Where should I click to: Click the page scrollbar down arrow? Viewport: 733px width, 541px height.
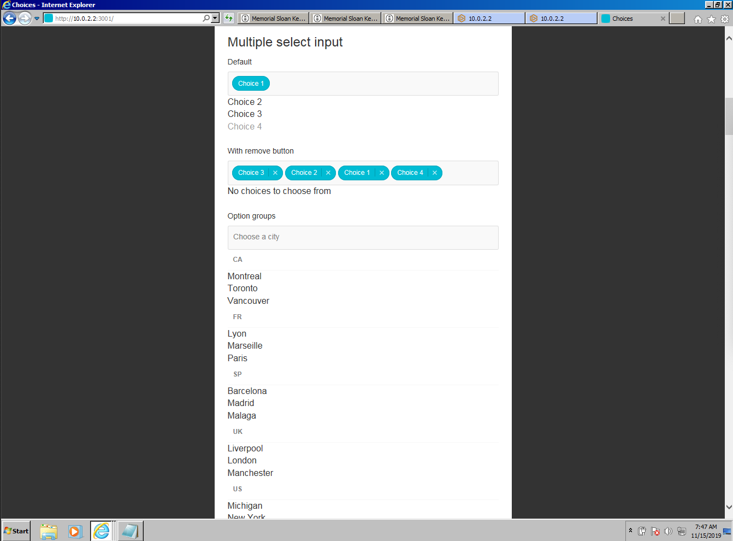729,507
